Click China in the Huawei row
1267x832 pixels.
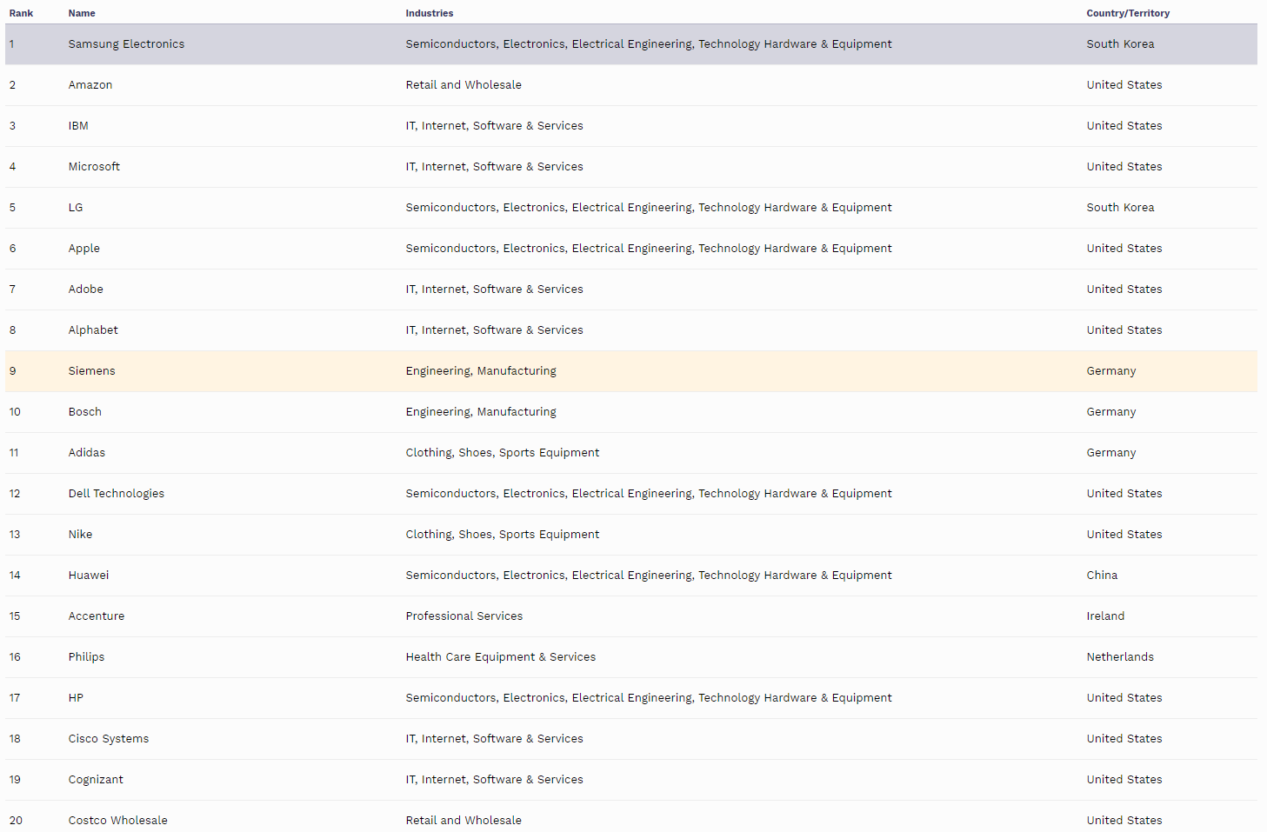coord(1102,576)
